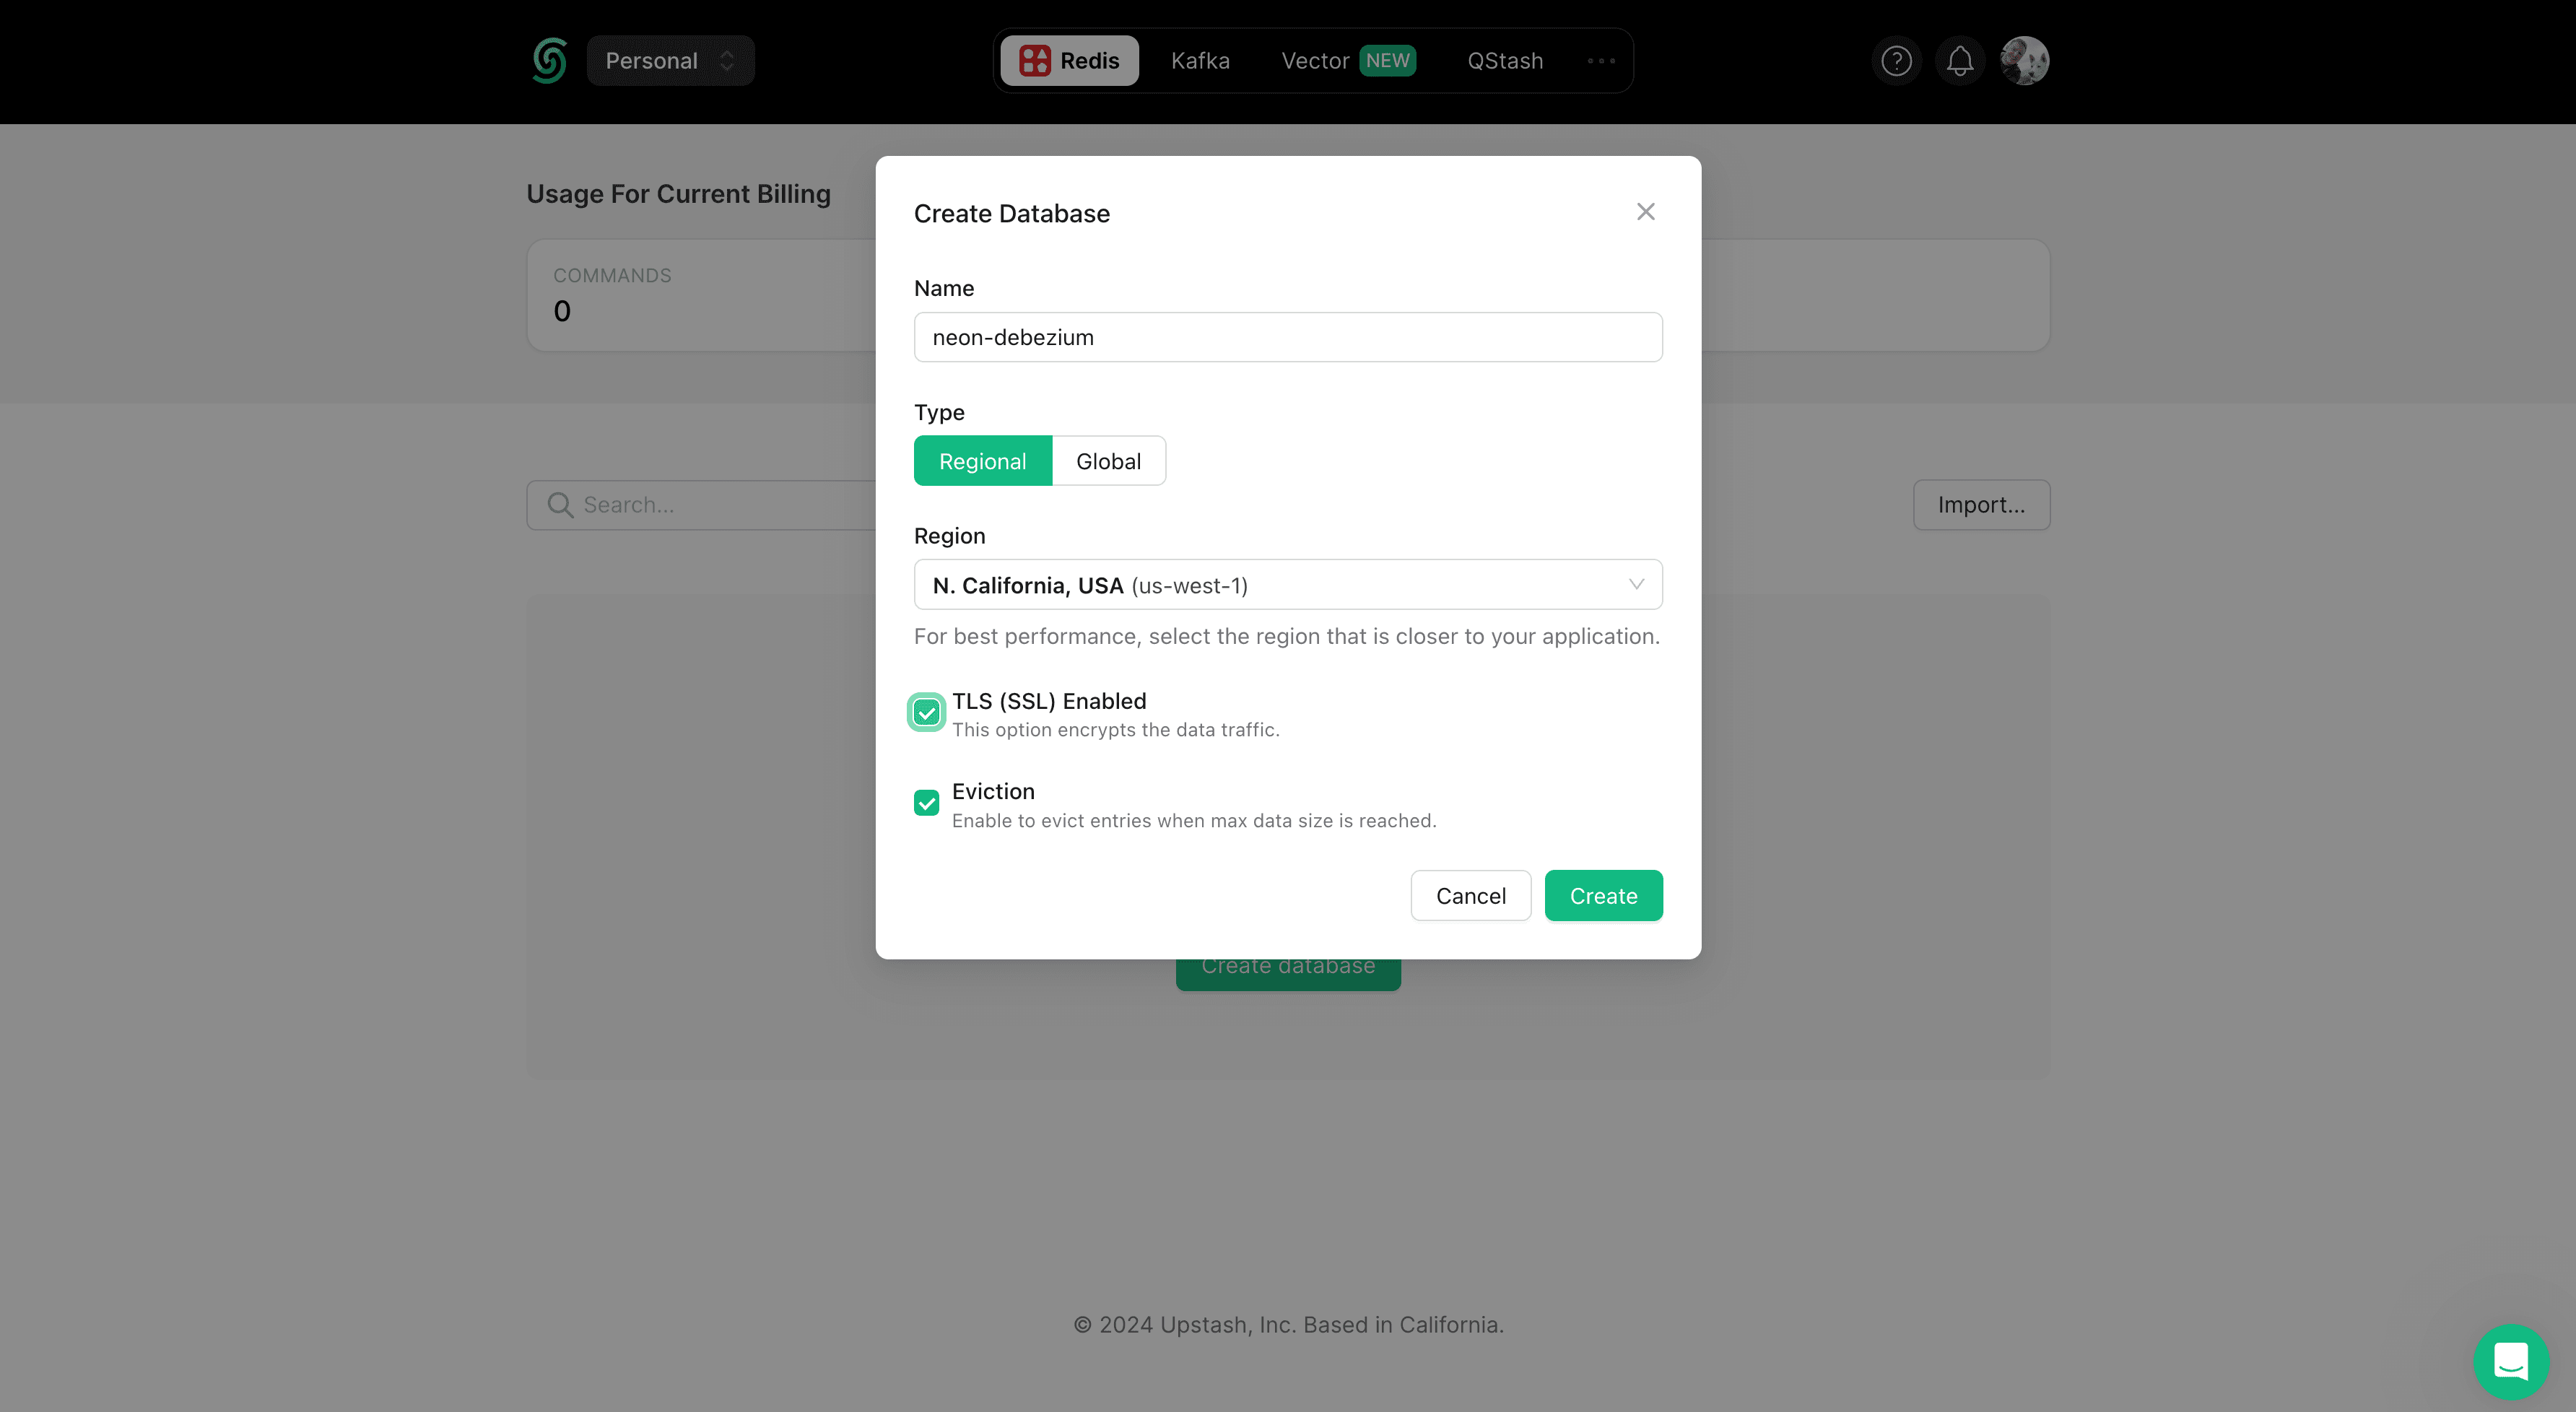
Task: Click the profile avatar
Action: click(2024, 60)
